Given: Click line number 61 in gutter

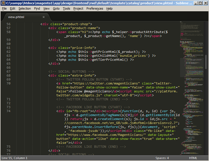Looking at the screenshot, I should pyautogui.click(x=9, y=48).
